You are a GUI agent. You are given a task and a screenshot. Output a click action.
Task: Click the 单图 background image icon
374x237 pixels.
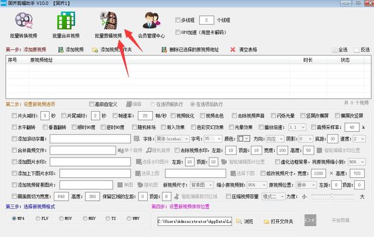click(120, 185)
